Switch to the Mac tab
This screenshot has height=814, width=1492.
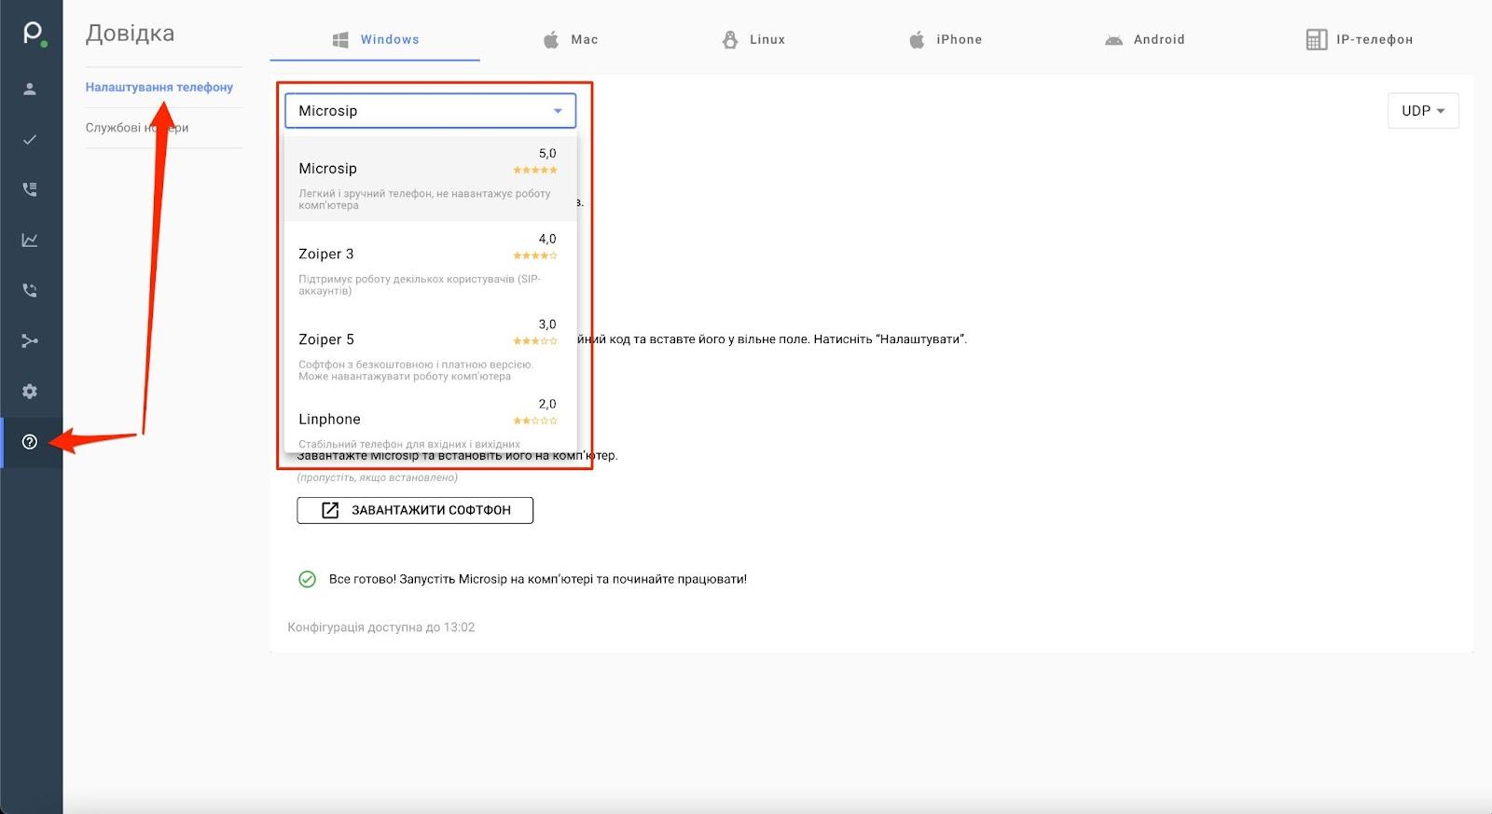[x=571, y=40]
